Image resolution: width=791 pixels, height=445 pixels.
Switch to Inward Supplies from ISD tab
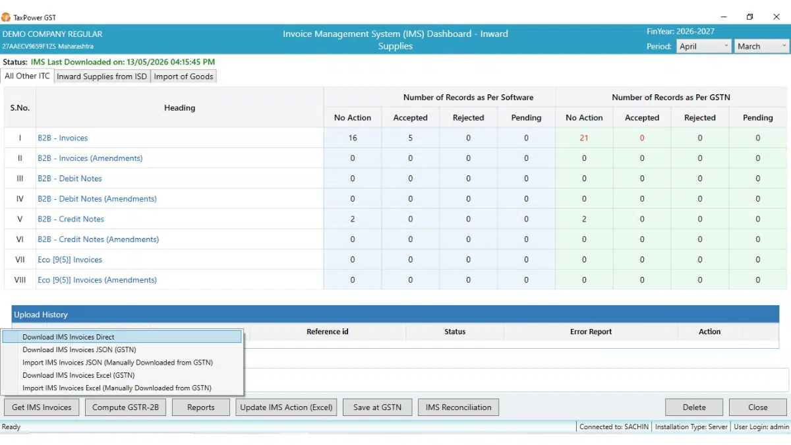102,76
